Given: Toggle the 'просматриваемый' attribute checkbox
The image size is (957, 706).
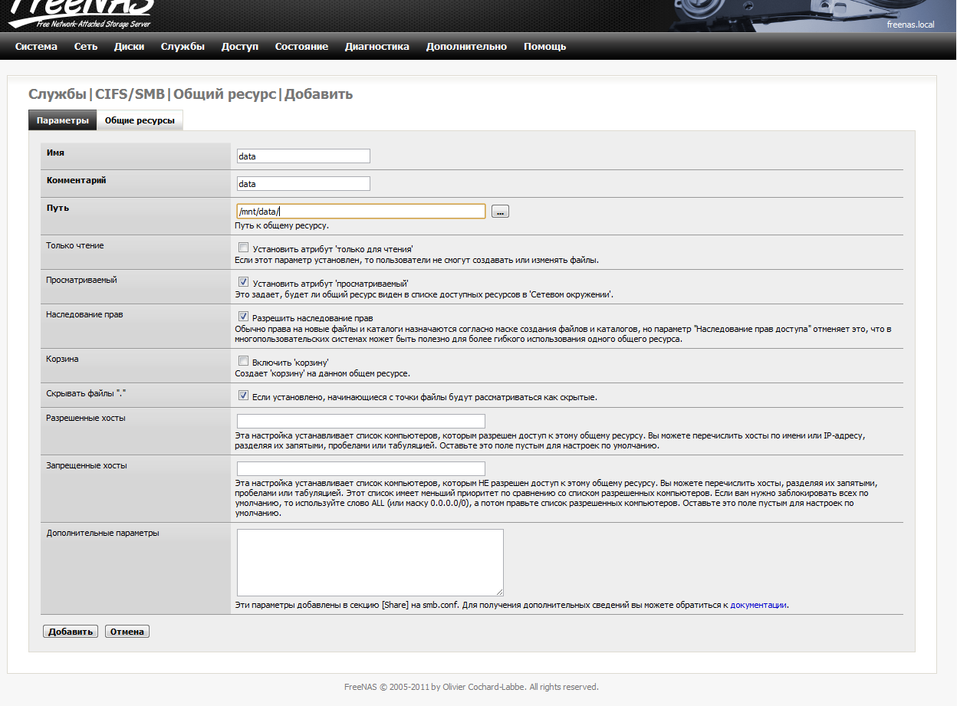Looking at the screenshot, I should click(x=243, y=282).
